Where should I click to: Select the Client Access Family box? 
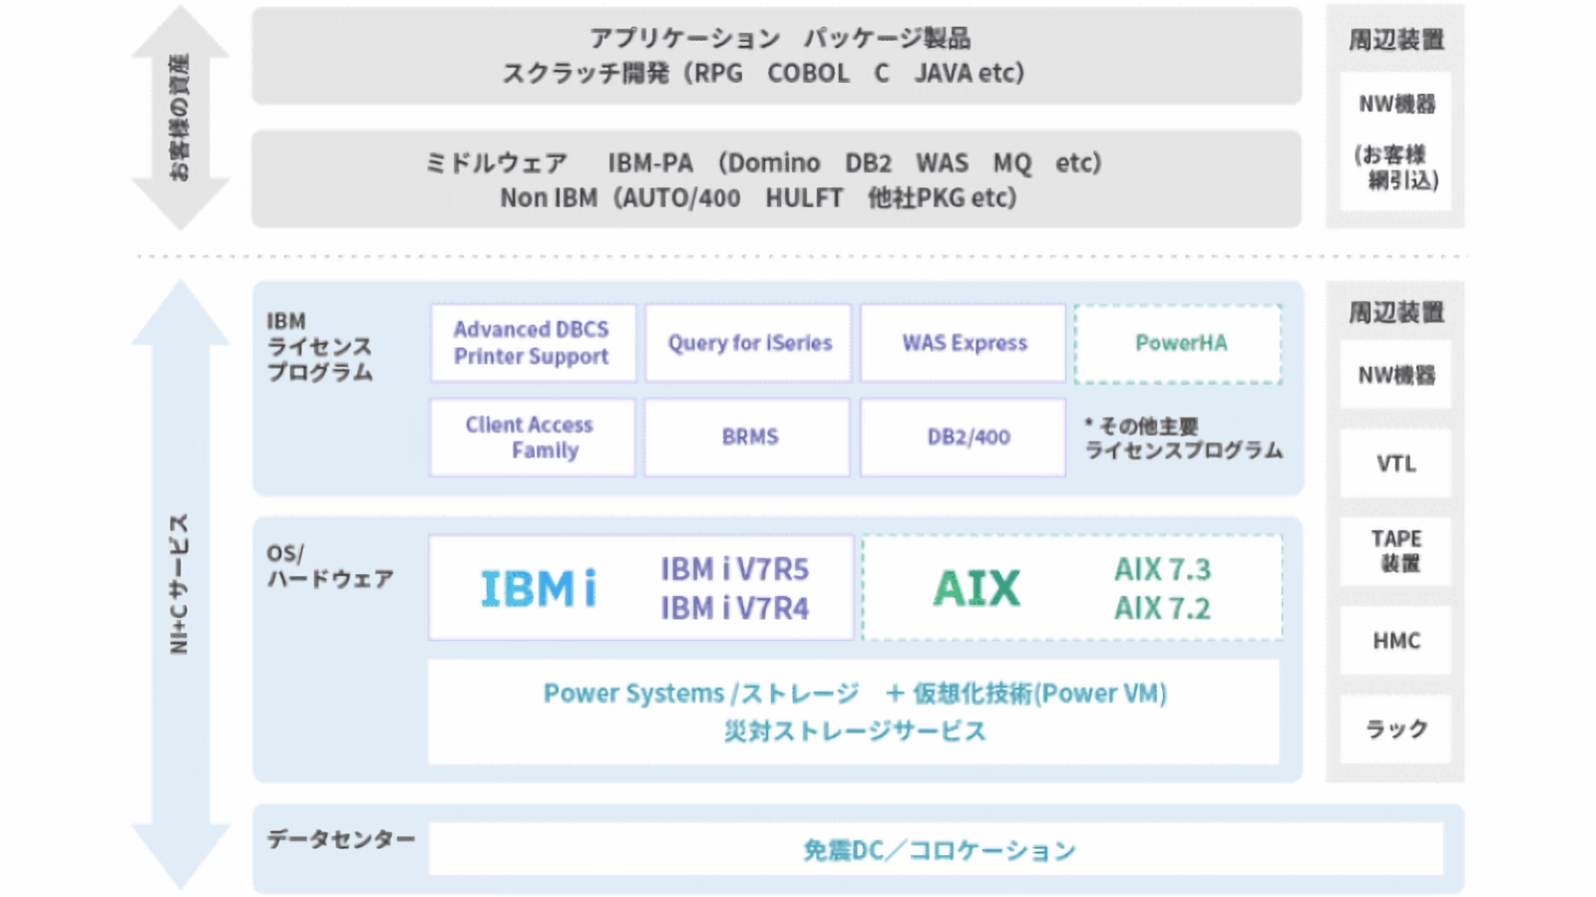(x=532, y=437)
